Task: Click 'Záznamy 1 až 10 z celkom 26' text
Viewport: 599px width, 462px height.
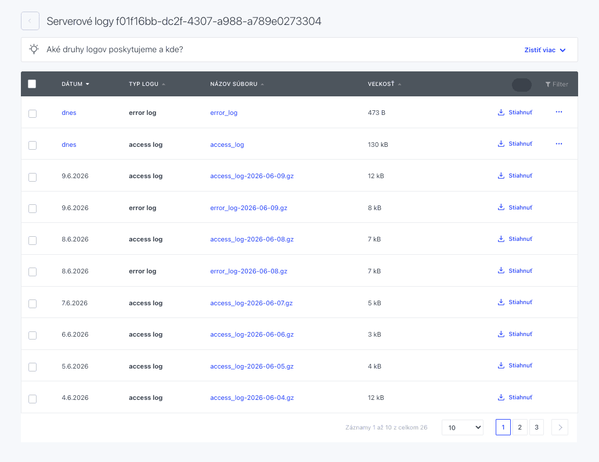Action: click(x=386, y=427)
